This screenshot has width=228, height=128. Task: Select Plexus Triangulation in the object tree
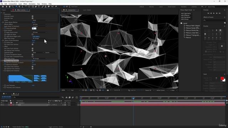[x=193, y=35]
